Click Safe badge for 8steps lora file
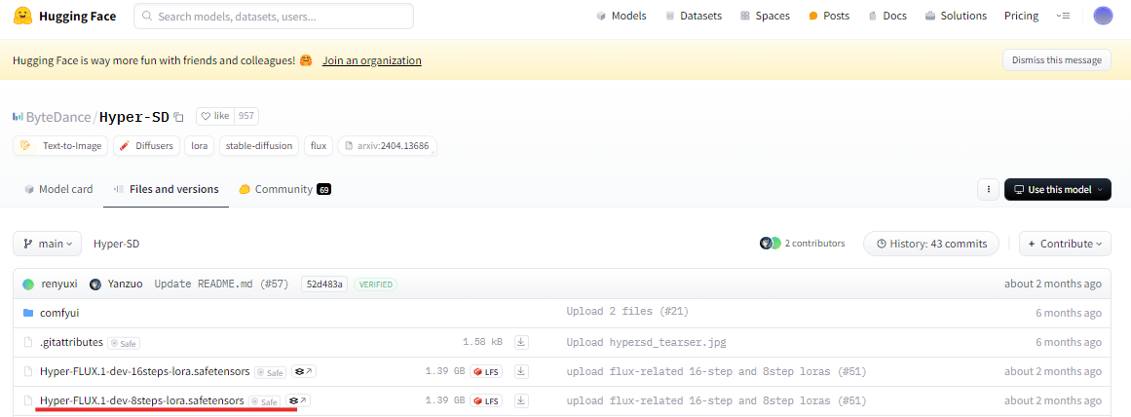Image resolution: width=1131 pixels, height=417 pixels. (x=264, y=401)
